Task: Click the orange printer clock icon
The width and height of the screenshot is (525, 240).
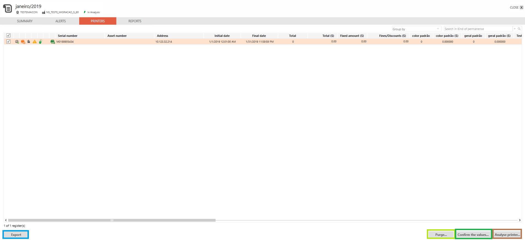Action: [23, 42]
